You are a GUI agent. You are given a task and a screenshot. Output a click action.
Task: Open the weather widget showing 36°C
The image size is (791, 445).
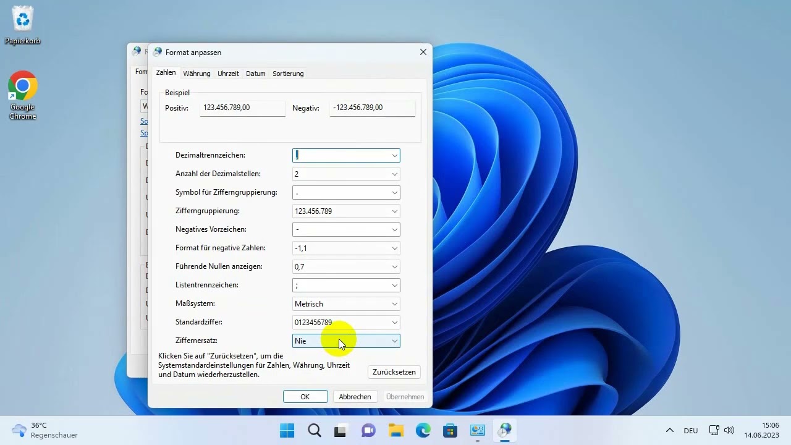(44, 430)
